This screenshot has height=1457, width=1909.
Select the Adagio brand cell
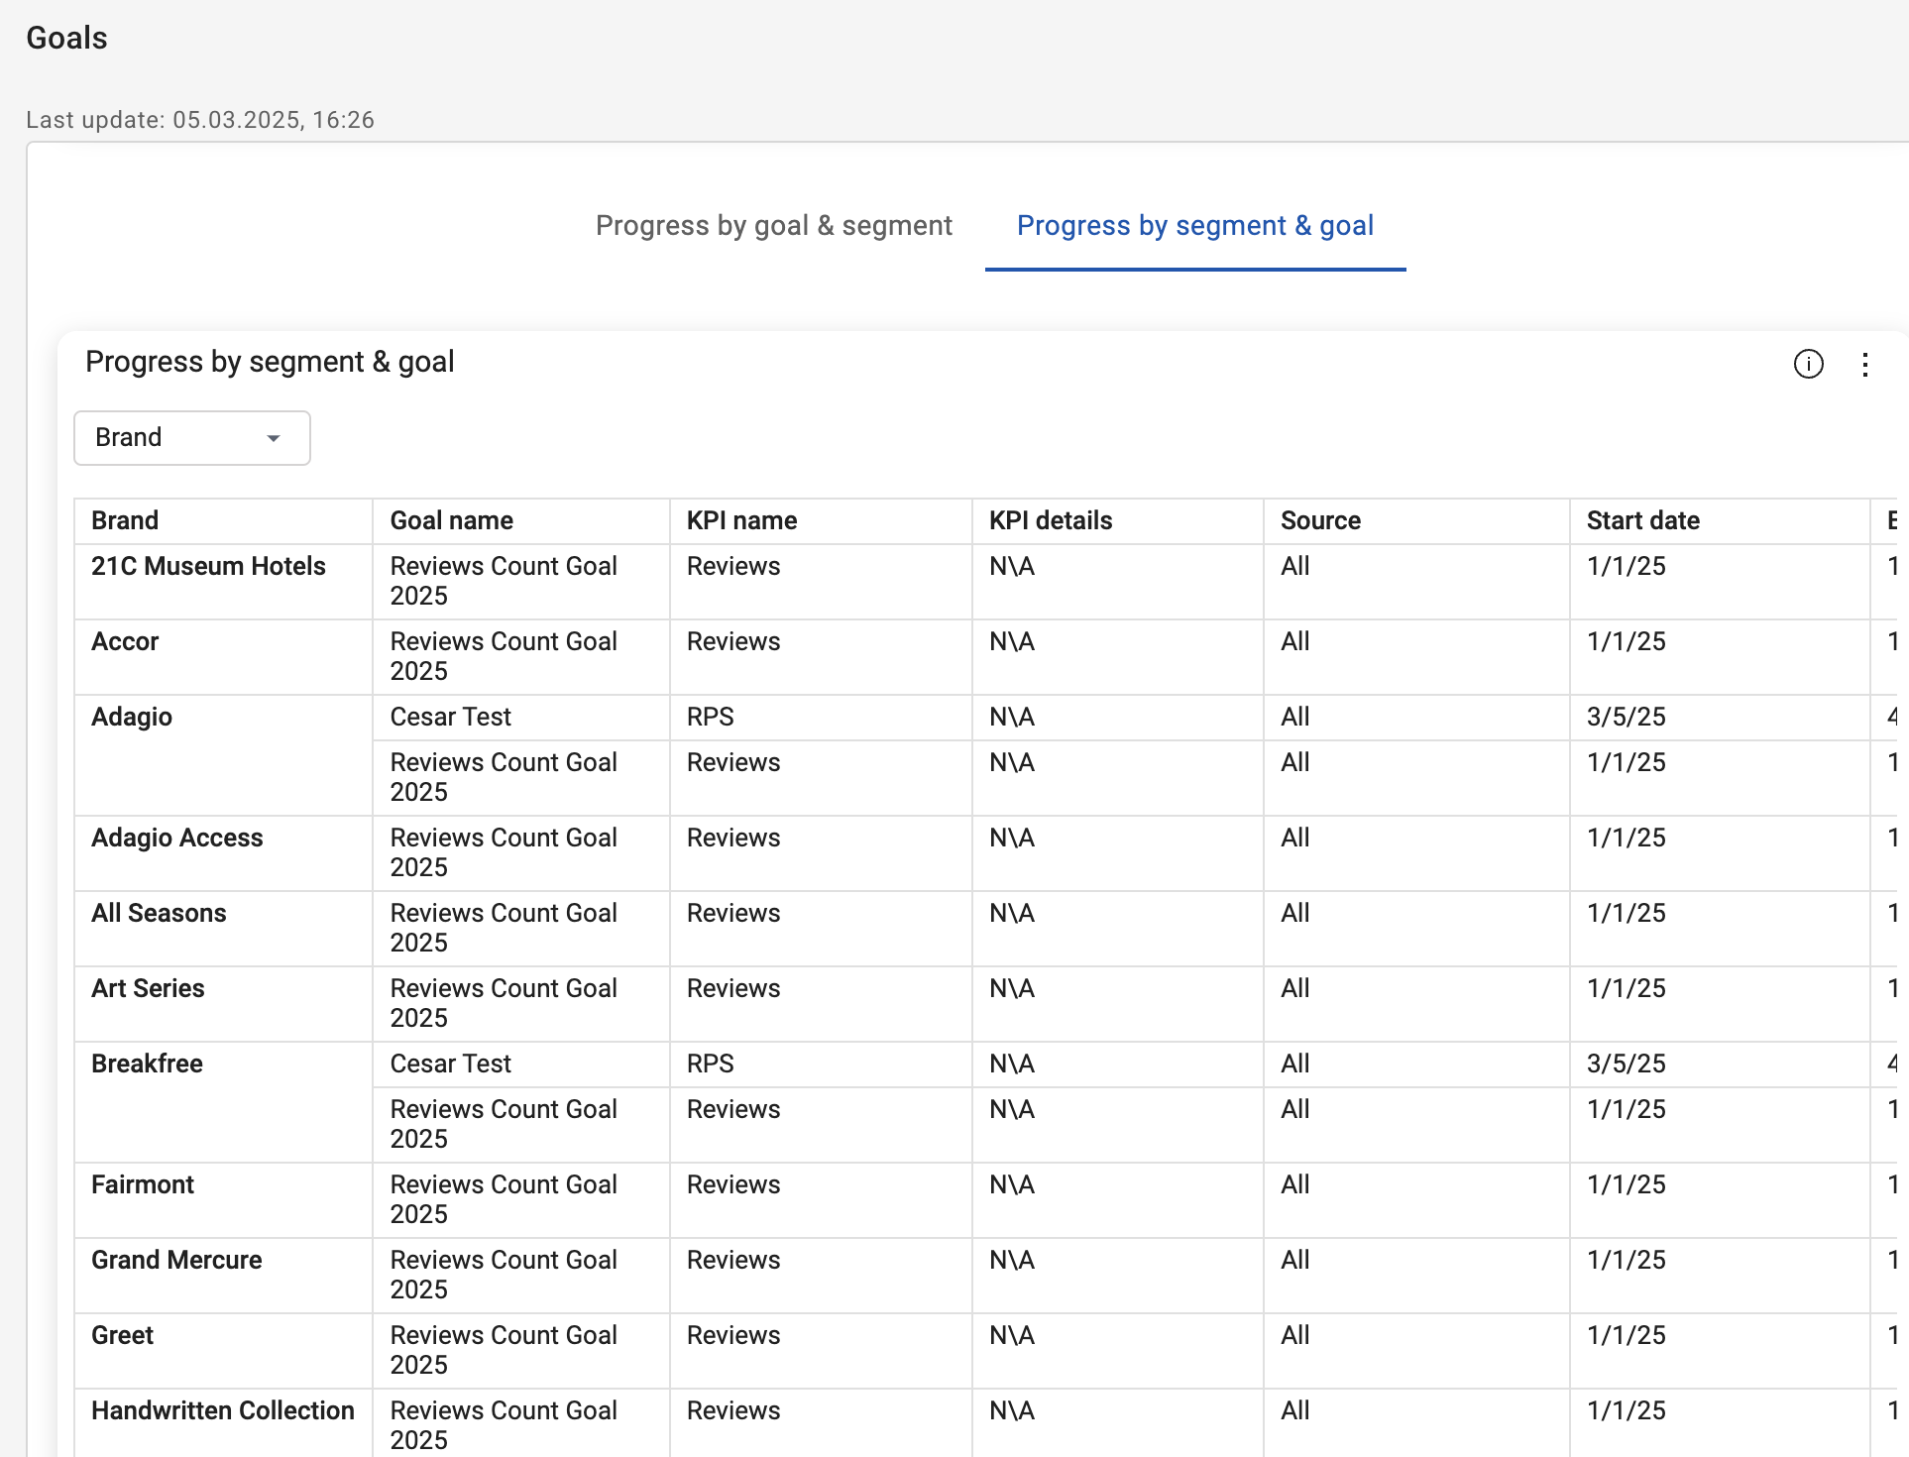pos(224,755)
